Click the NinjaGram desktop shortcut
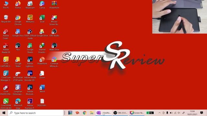The height and width of the screenshot is (116, 207). pyautogui.click(x=30, y=5)
